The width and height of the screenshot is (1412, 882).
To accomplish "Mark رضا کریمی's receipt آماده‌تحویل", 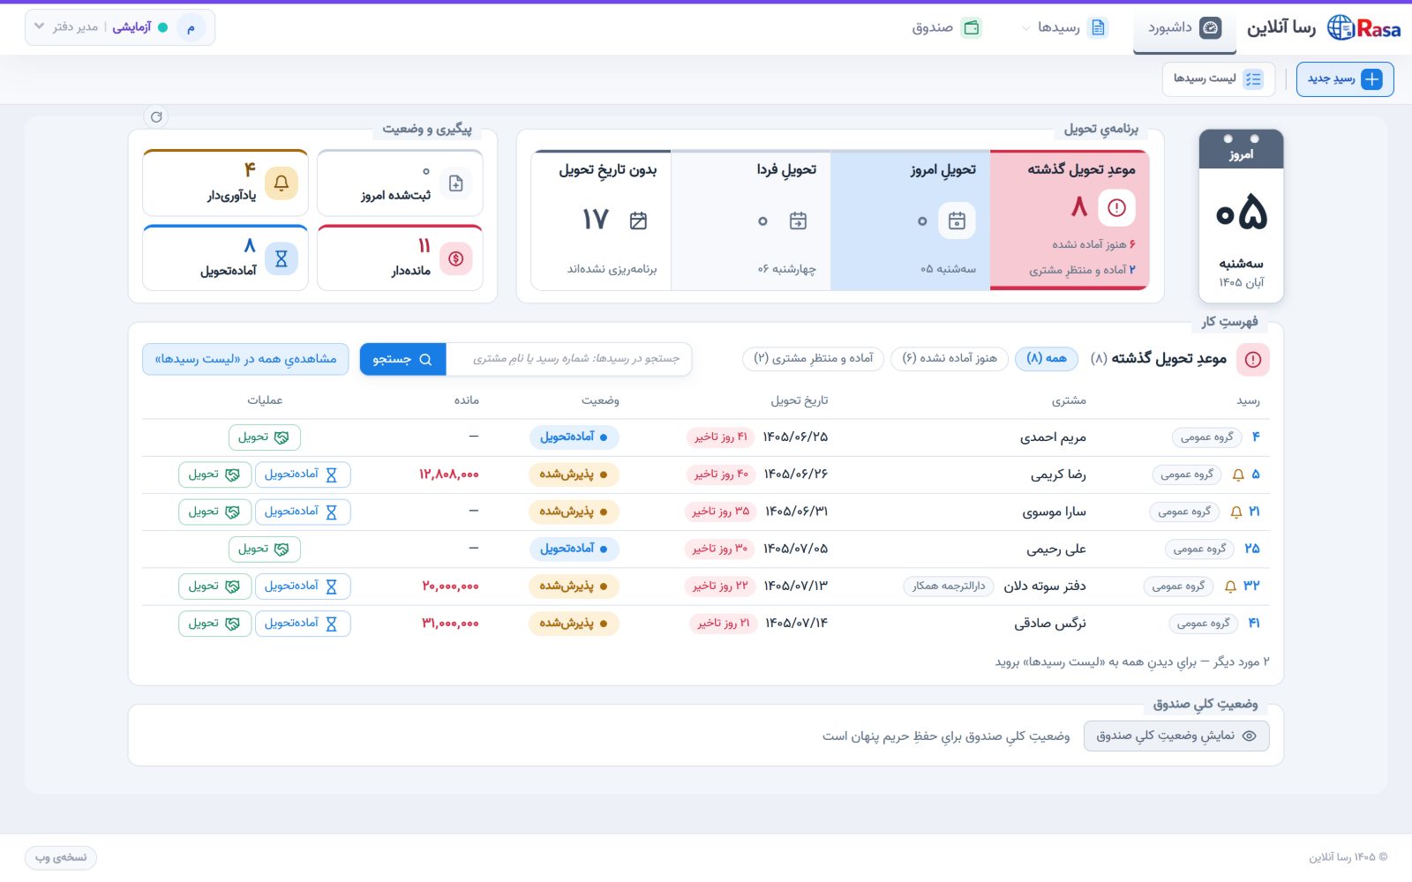I will tap(303, 475).
